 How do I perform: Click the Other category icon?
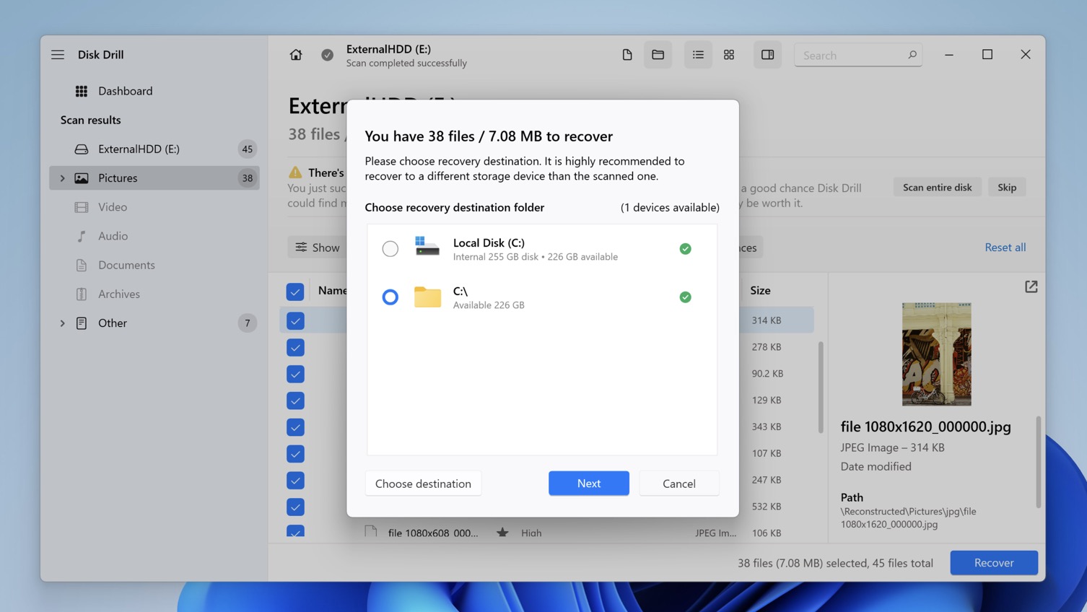point(82,323)
